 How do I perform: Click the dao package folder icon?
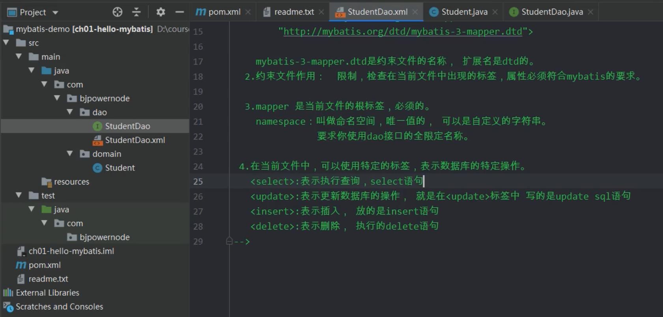pyautogui.click(x=85, y=112)
